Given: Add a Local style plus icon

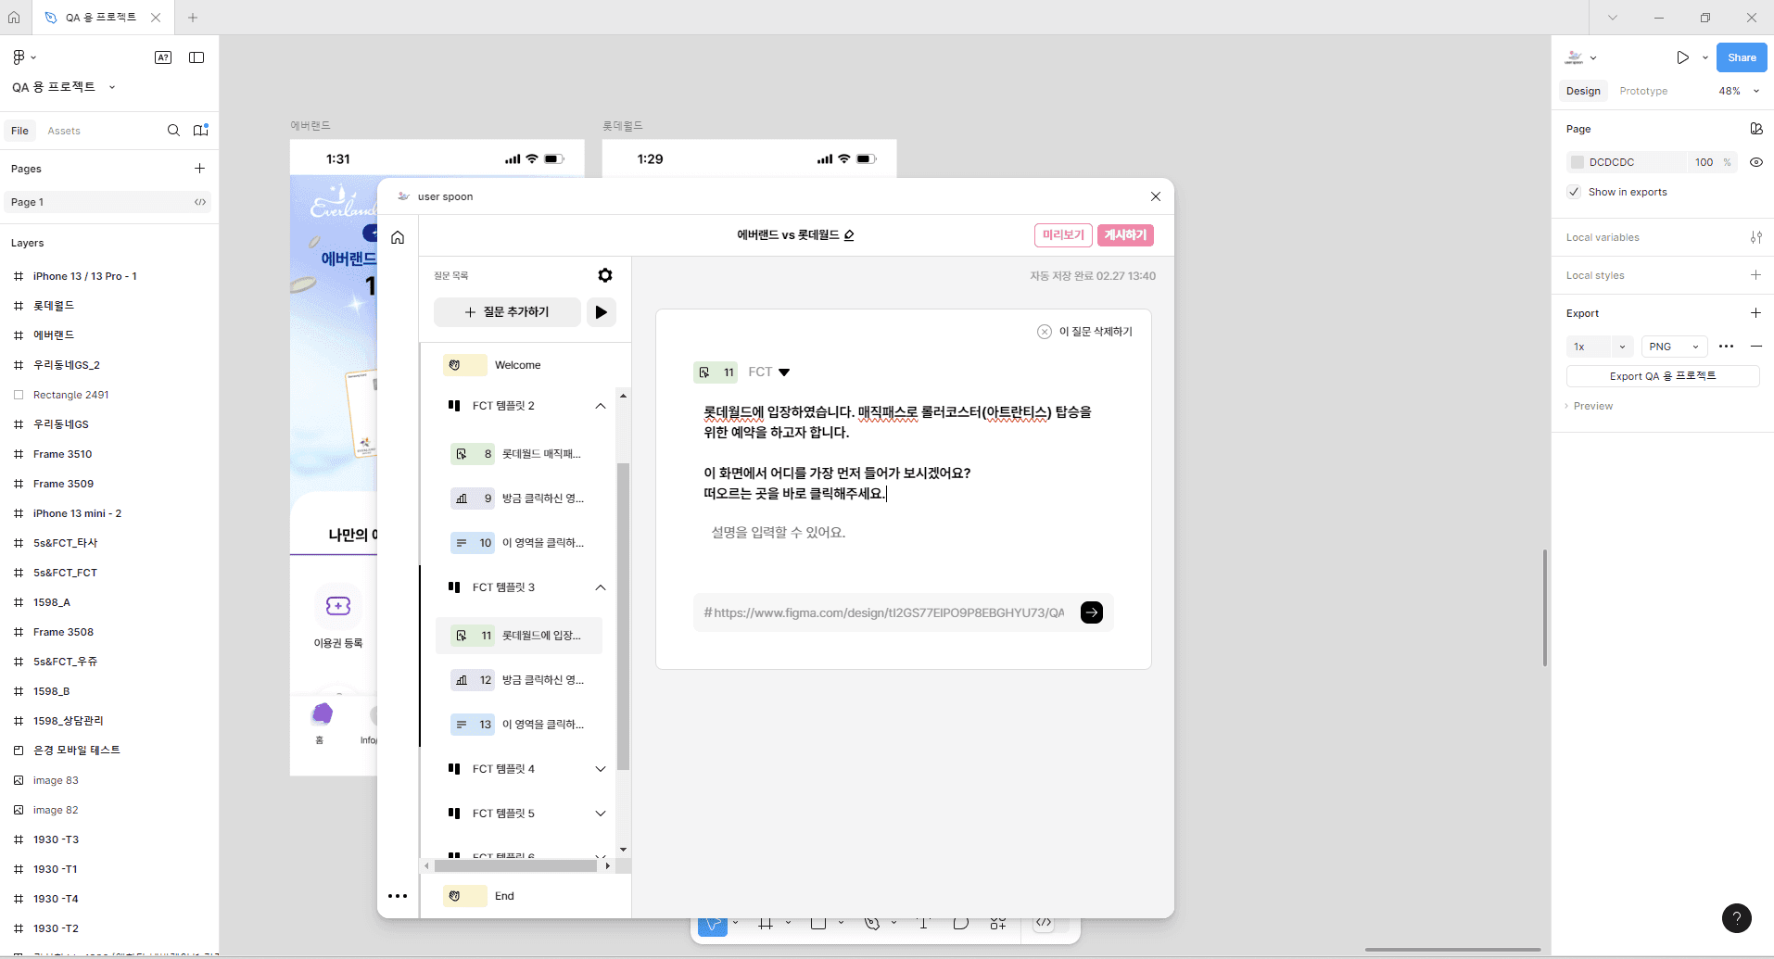Looking at the screenshot, I should (x=1755, y=275).
